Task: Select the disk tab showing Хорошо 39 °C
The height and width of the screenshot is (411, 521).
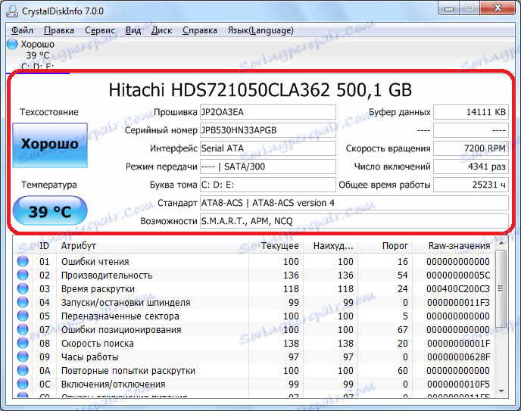Action: pos(38,54)
